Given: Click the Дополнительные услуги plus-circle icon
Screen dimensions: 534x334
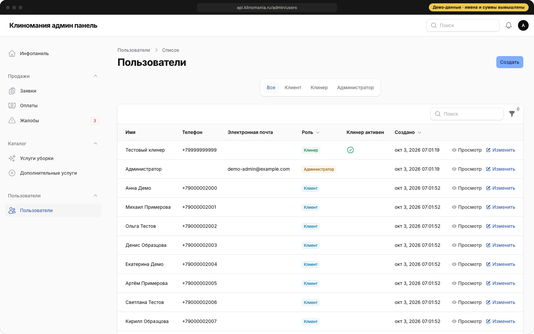Looking at the screenshot, I should click(12, 173).
